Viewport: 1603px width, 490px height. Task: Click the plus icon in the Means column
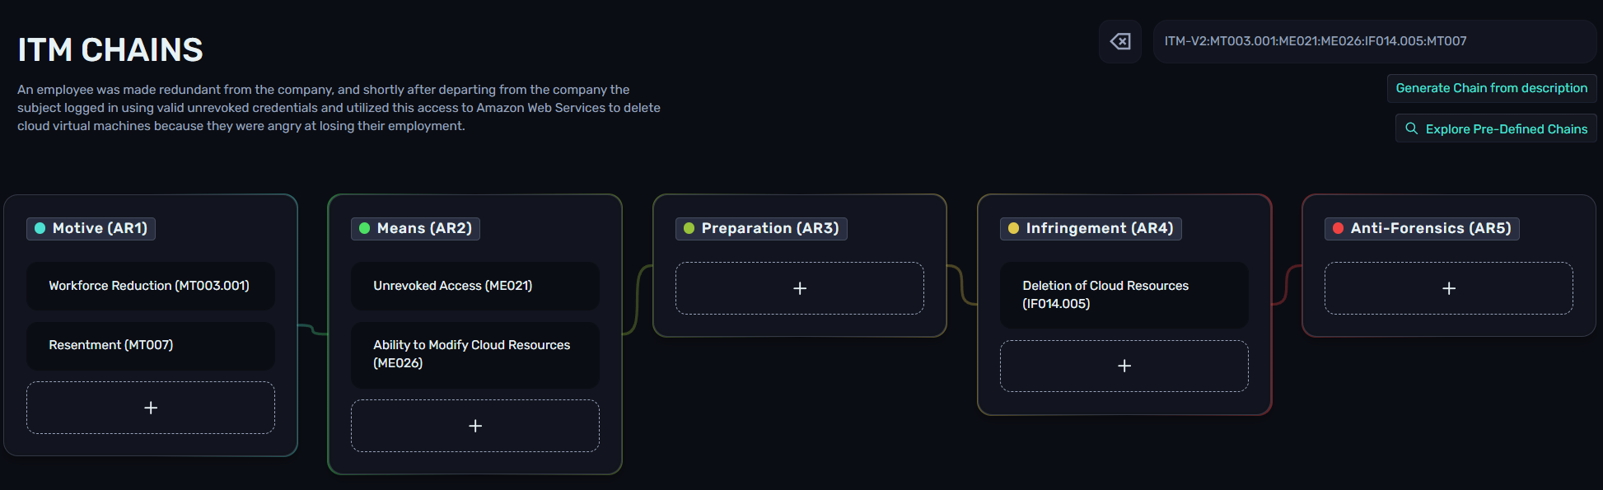[475, 426]
